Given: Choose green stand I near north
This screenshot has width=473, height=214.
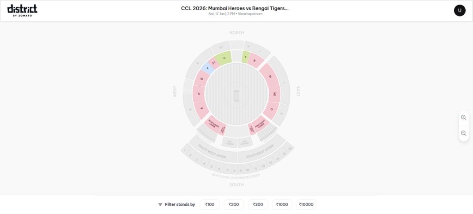Looking at the screenshot, I should 246,57.
